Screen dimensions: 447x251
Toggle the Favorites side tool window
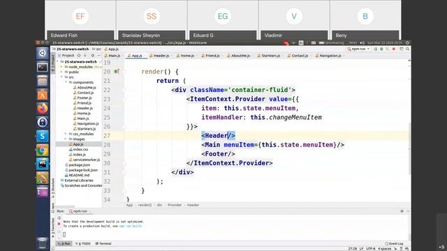point(53,228)
